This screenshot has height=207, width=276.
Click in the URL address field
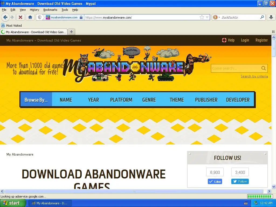(142, 17)
